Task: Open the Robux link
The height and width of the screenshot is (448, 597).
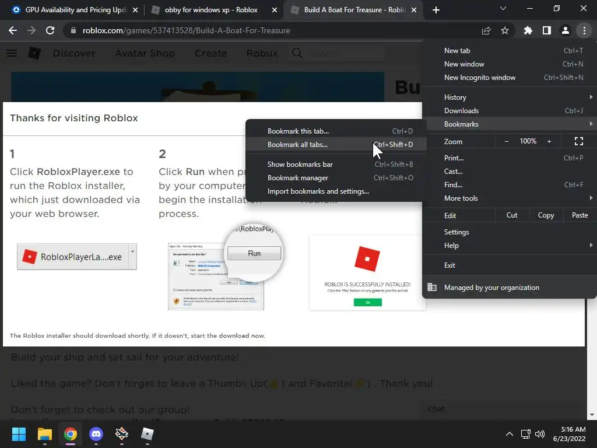Action: pyautogui.click(x=262, y=53)
